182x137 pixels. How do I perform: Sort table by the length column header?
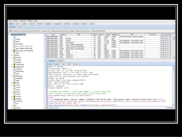coord(108,35)
